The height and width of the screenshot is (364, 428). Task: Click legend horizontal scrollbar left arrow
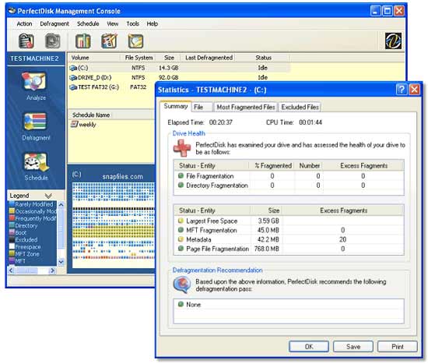tap(11, 270)
